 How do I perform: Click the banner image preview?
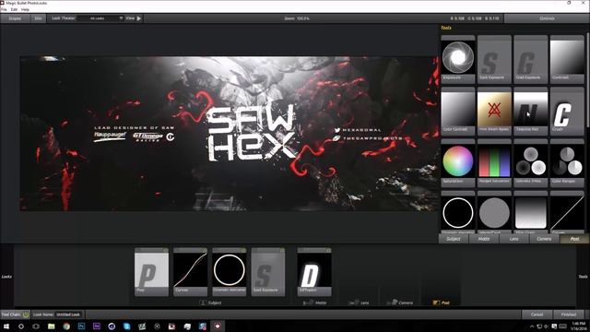[x=230, y=134]
